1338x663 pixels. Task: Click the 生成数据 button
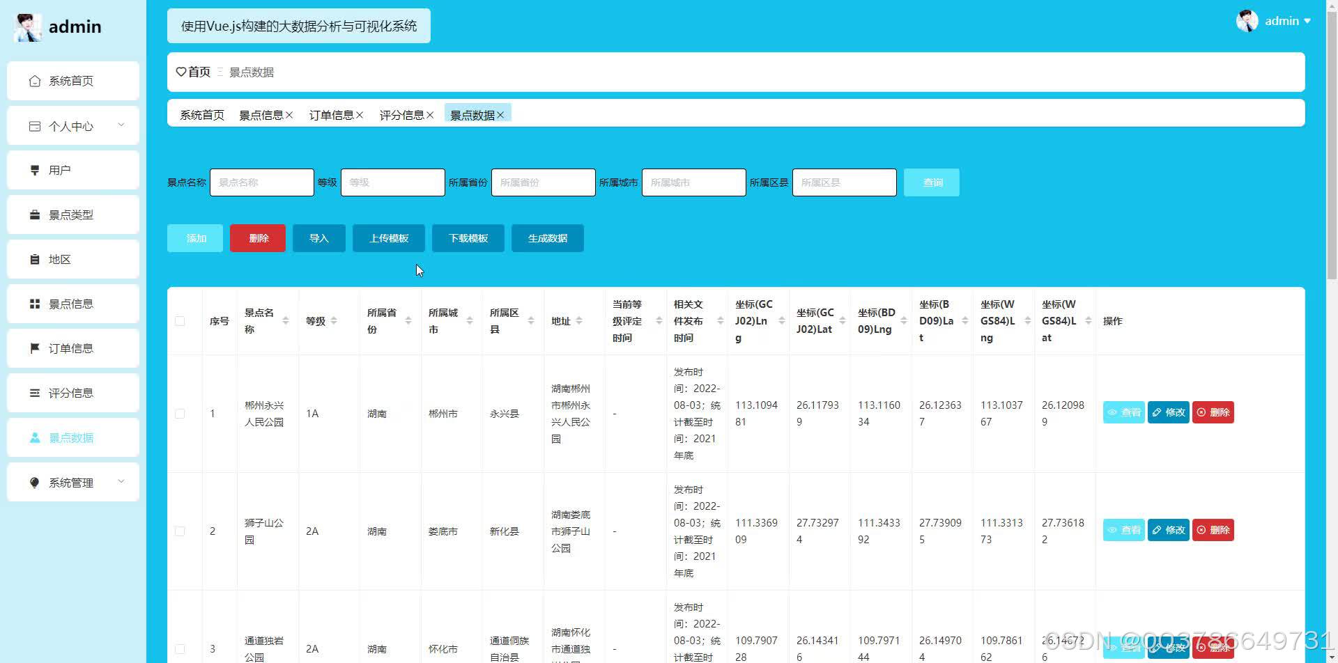(548, 238)
